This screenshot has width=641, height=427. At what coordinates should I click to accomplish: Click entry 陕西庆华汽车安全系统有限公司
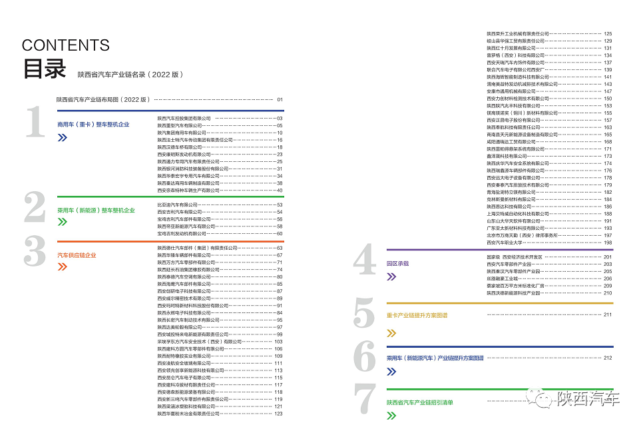pyautogui.click(x=518, y=163)
